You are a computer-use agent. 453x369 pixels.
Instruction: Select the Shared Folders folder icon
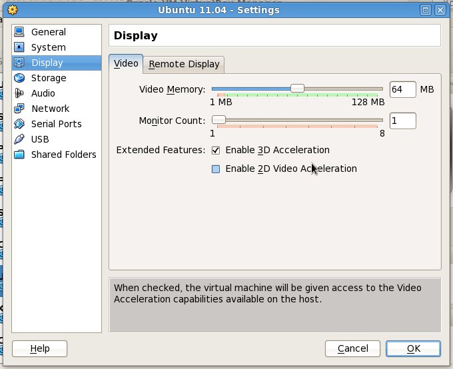coord(19,155)
